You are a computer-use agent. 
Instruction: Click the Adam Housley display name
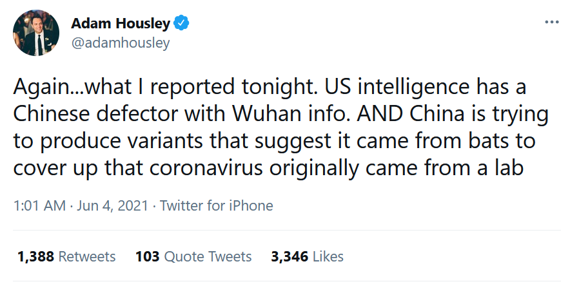pos(120,24)
